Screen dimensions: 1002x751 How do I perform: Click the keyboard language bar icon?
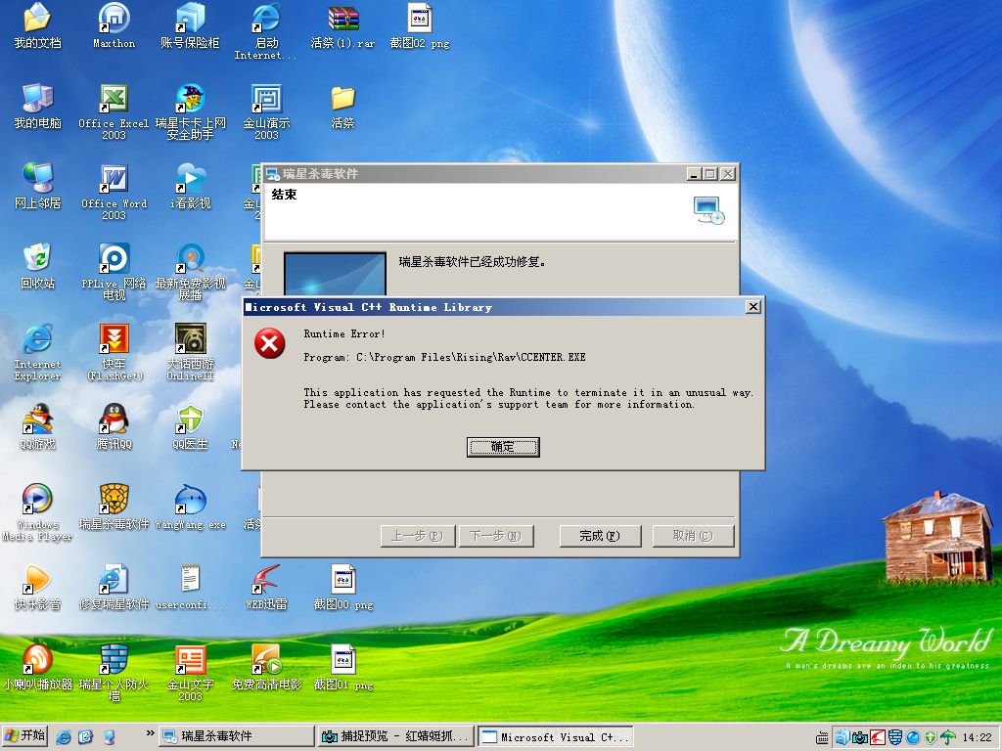click(x=823, y=738)
